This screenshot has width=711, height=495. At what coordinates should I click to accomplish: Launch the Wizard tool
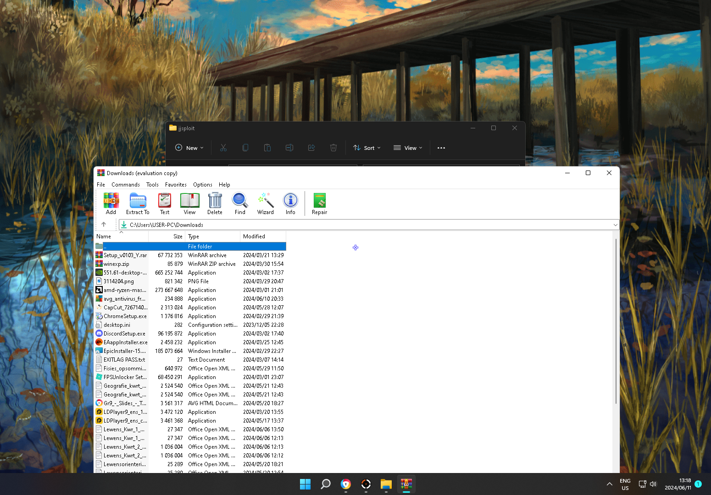(x=265, y=203)
